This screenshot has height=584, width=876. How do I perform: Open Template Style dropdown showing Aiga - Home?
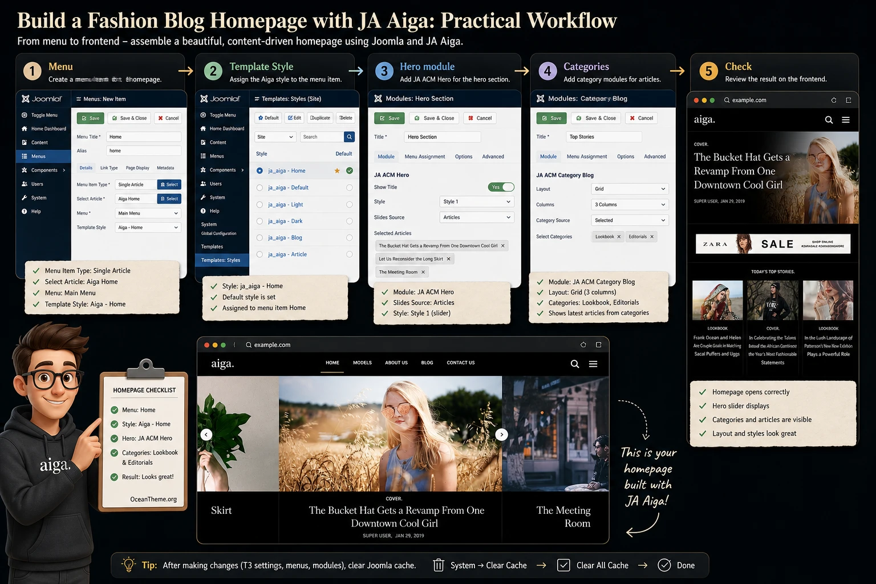pyautogui.click(x=148, y=228)
